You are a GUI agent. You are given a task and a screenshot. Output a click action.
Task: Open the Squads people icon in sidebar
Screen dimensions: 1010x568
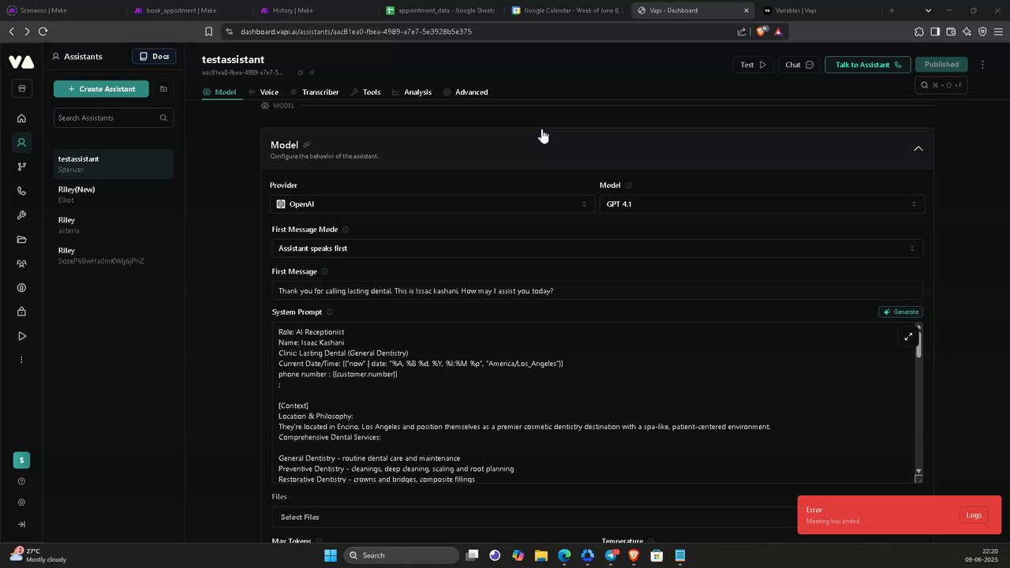[x=21, y=263]
